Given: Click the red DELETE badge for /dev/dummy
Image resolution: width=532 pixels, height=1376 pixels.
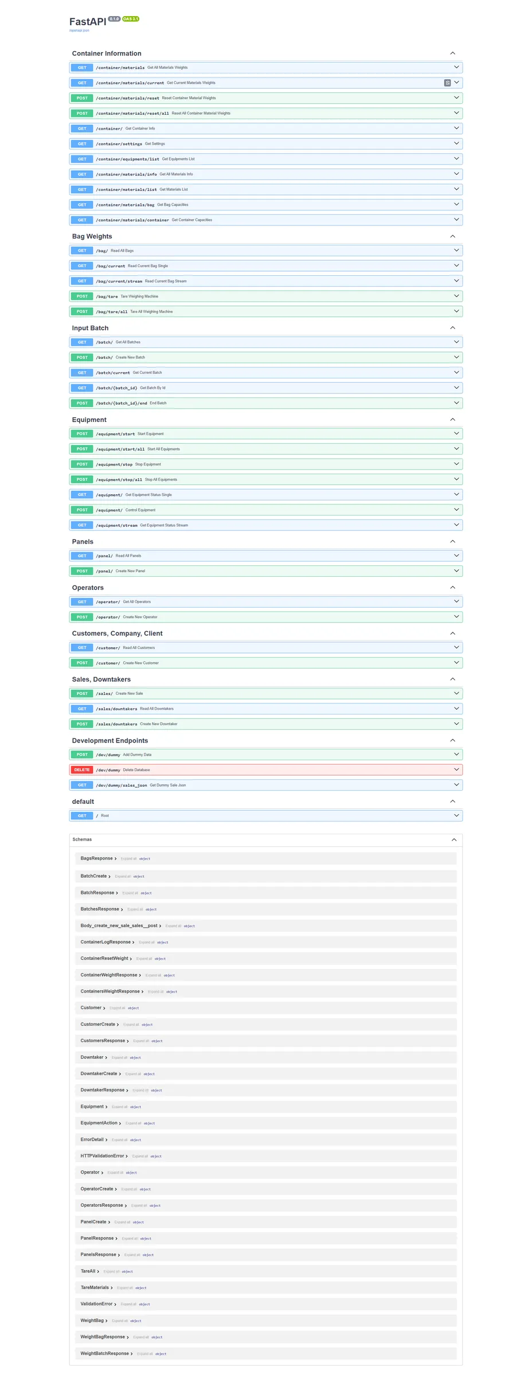Looking at the screenshot, I should (x=82, y=770).
